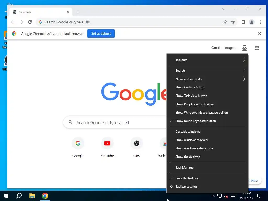Open the Windows Start menu
Viewport: 268px width, 201px height.
6,196
